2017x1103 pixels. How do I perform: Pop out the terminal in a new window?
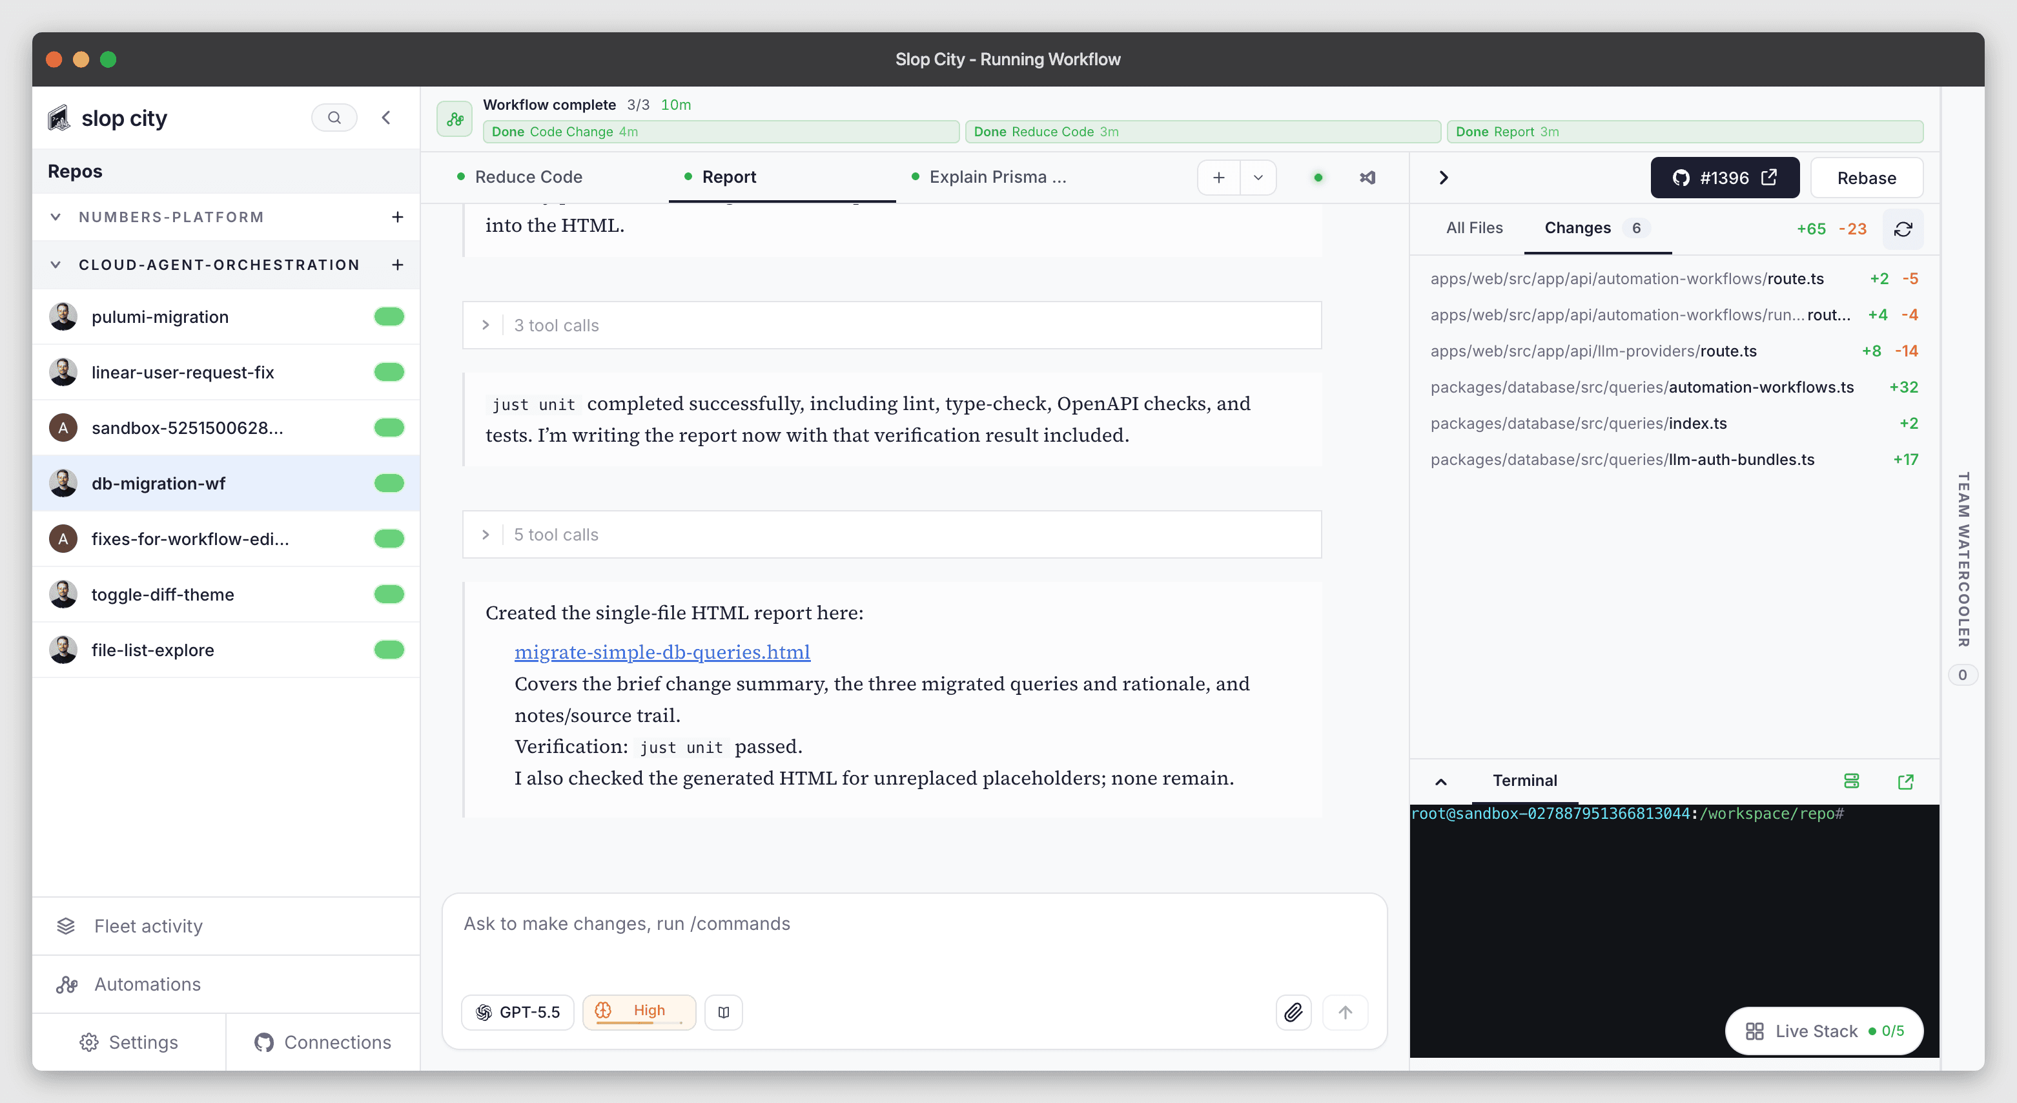(1906, 781)
